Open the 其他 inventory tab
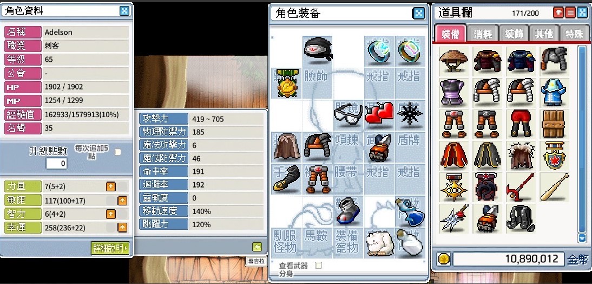The width and height of the screenshot is (592, 284). pos(544,34)
